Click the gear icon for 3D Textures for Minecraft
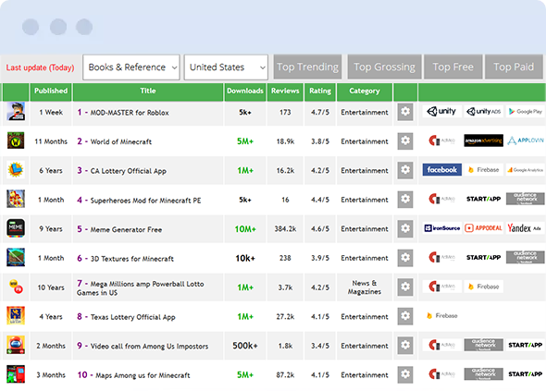The height and width of the screenshot is (391, 546). click(x=405, y=258)
